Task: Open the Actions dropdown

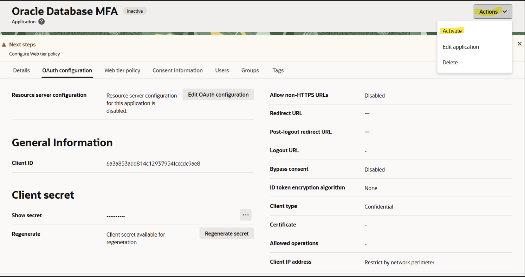Action: (492, 11)
